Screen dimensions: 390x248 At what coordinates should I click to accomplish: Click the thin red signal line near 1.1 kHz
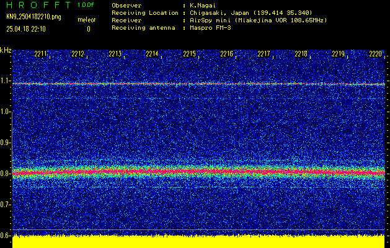(198, 84)
